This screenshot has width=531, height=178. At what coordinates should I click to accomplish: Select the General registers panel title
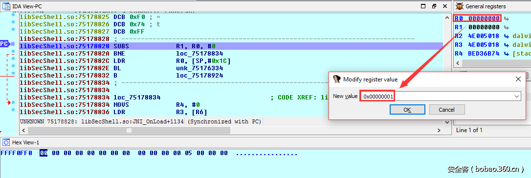[x=486, y=6]
